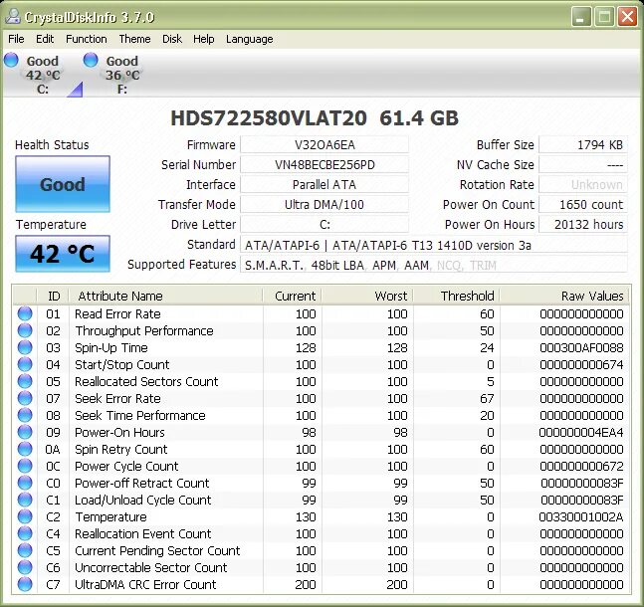Click the Standard field ATA/ATAPI-6

434,245
